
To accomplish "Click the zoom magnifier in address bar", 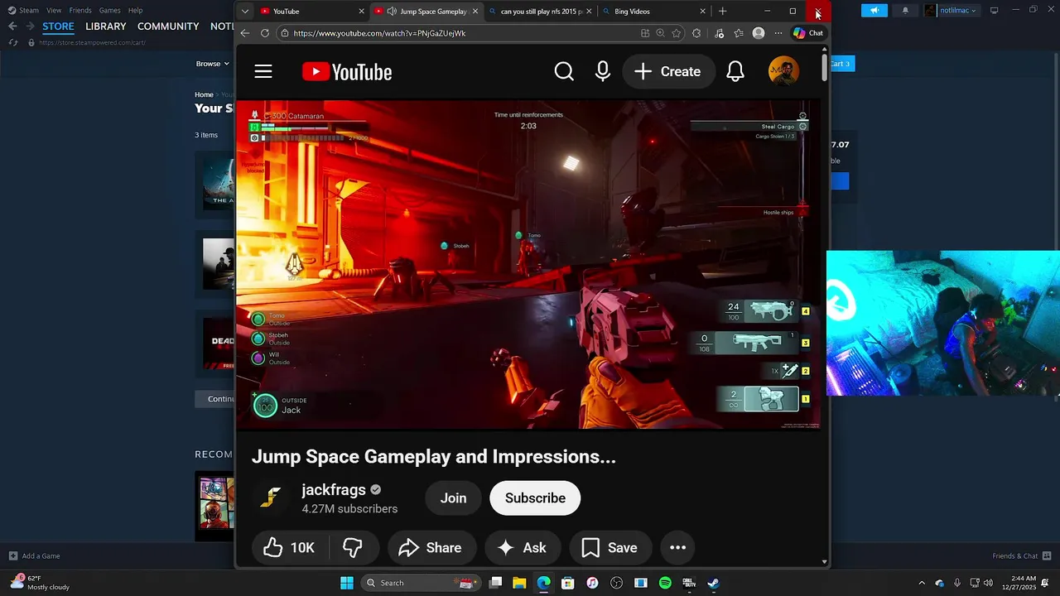I will (660, 33).
